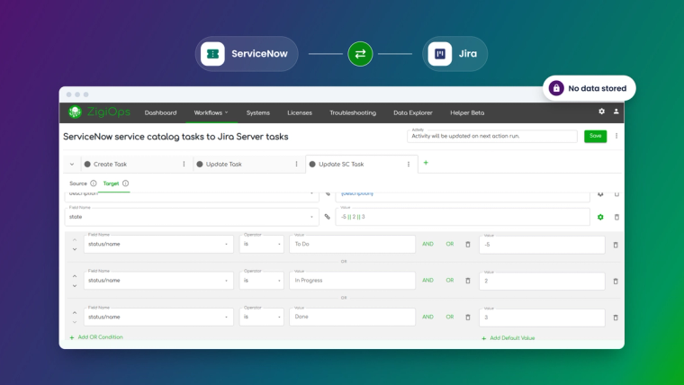
Task: Open Create Task options three-dot menu
Action: point(184,164)
